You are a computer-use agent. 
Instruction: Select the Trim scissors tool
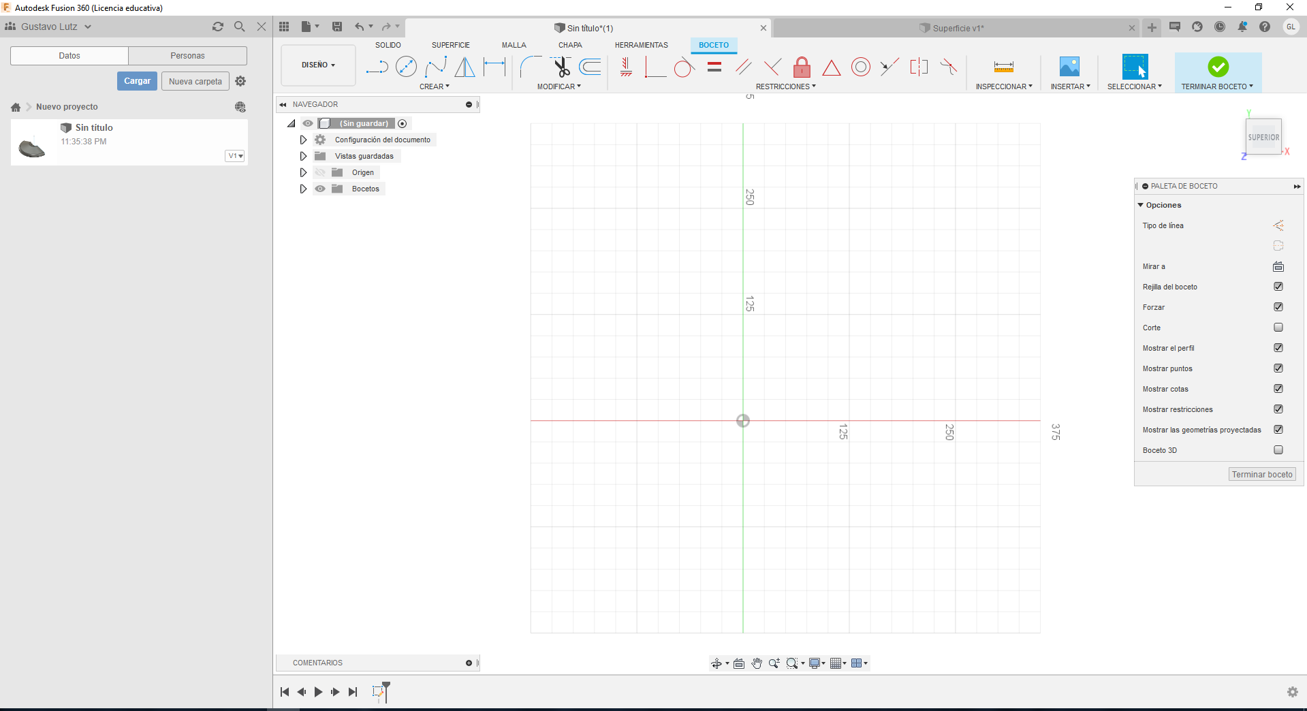click(561, 67)
